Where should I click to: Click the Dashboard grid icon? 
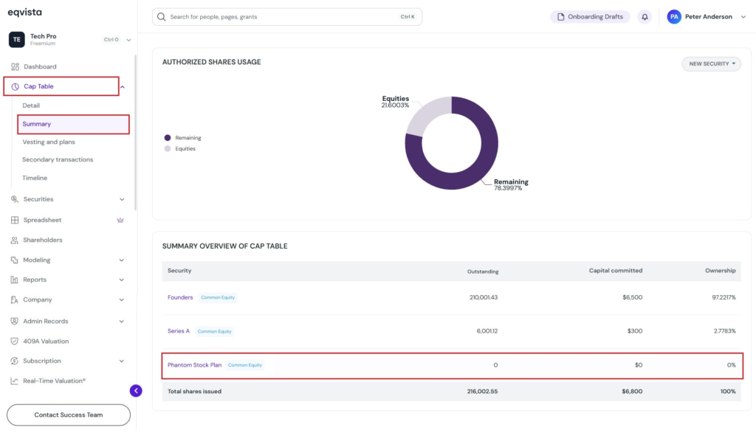click(15, 66)
